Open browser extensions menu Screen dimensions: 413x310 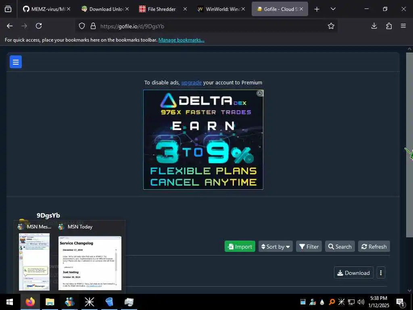click(389, 26)
